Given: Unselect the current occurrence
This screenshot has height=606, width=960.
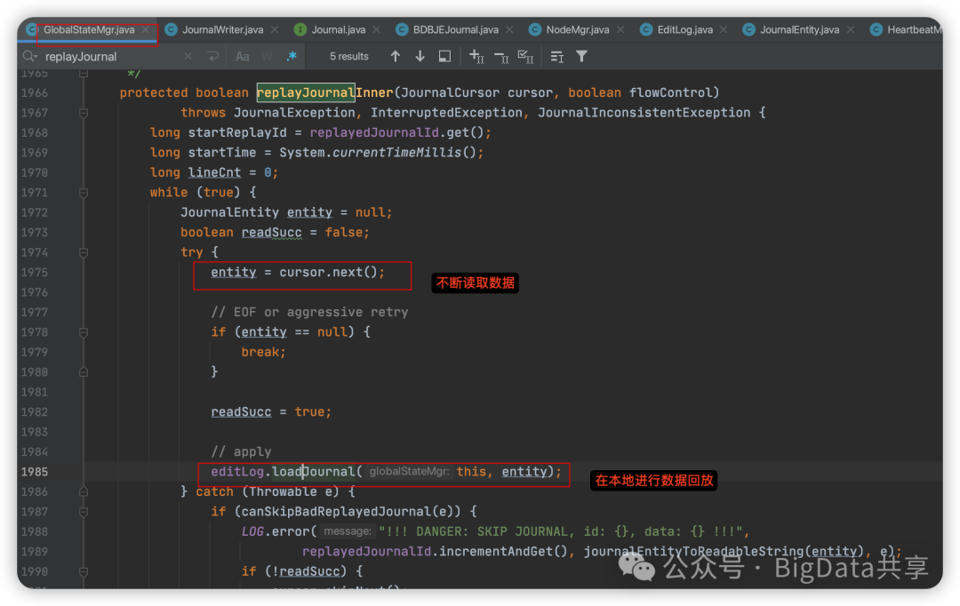Looking at the screenshot, I should [x=501, y=57].
